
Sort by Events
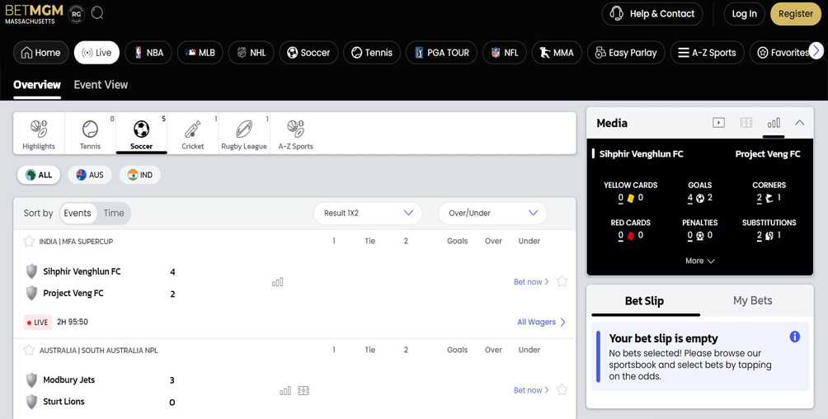pyautogui.click(x=78, y=213)
